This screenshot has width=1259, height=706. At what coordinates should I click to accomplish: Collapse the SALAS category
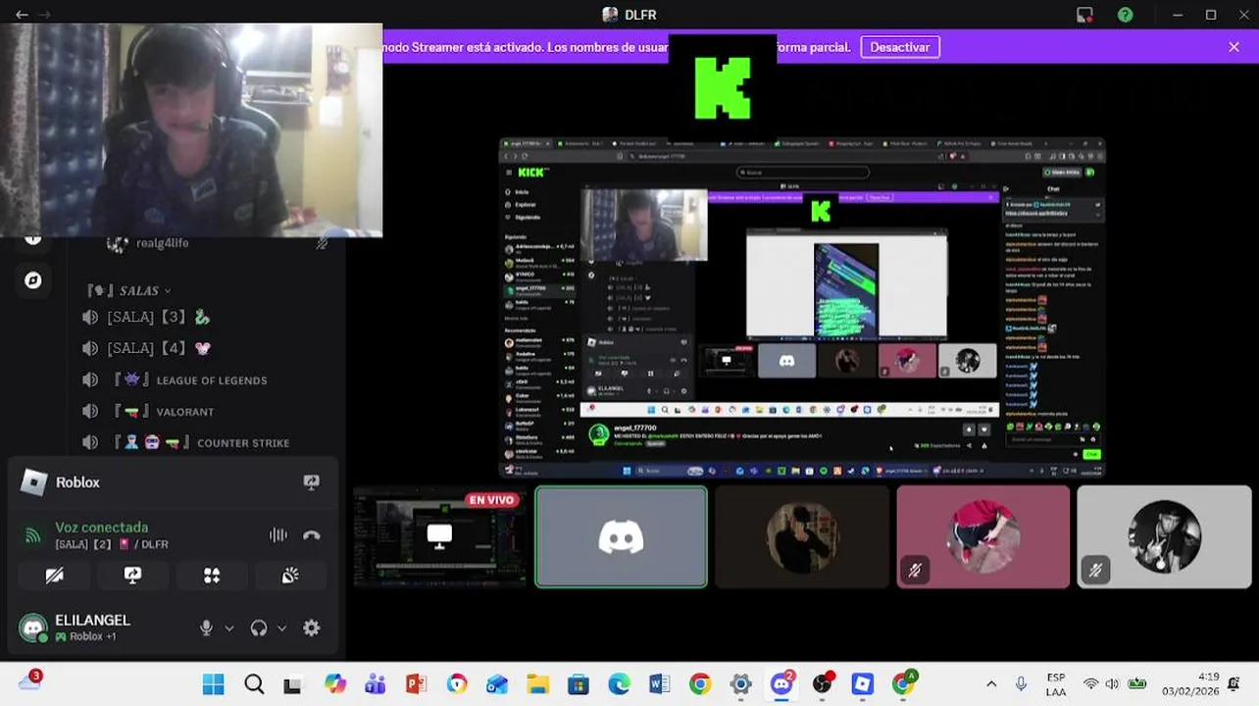(x=128, y=290)
